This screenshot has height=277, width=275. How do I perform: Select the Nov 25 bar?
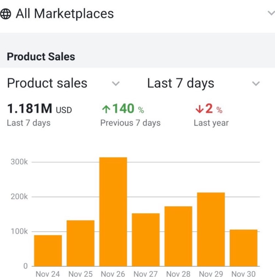[x=80, y=243]
